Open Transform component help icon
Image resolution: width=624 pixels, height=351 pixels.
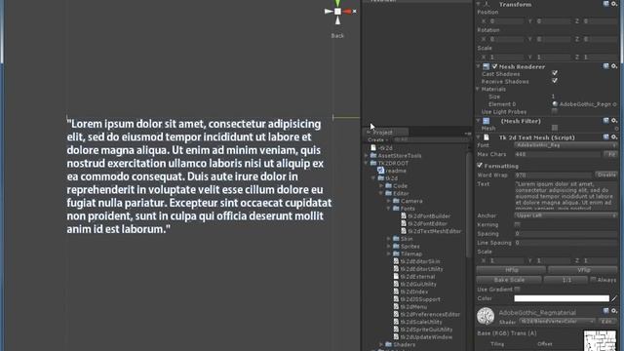point(605,4)
